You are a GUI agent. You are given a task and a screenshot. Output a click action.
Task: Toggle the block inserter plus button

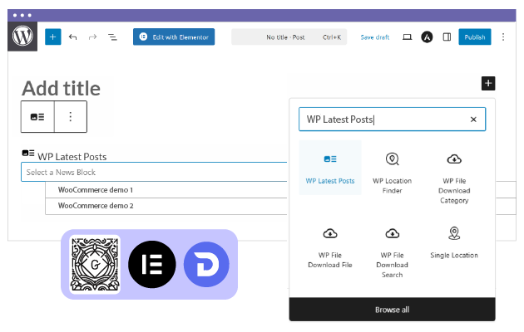coord(53,37)
